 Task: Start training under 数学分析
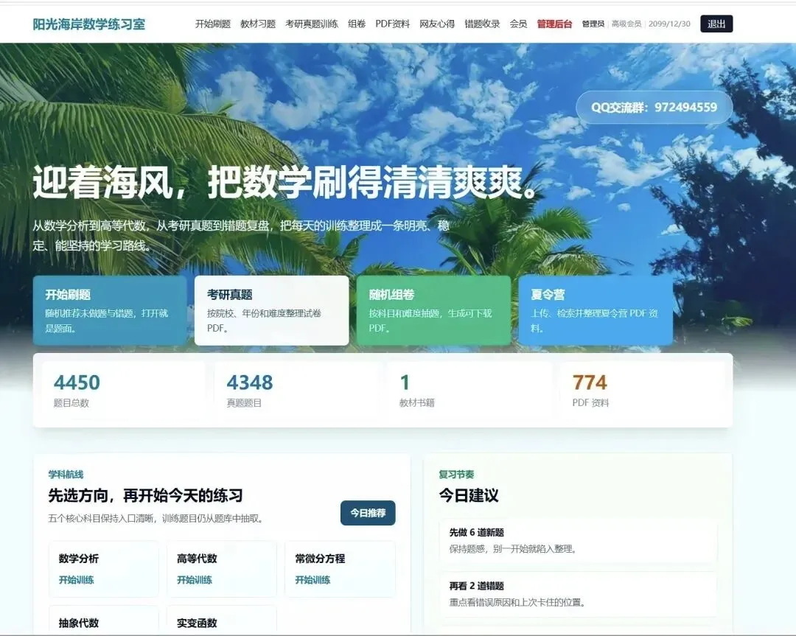[76, 580]
